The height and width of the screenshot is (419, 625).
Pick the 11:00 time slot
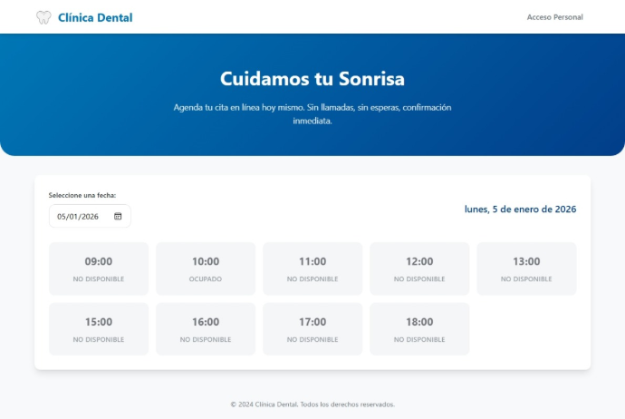click(312, 268)
